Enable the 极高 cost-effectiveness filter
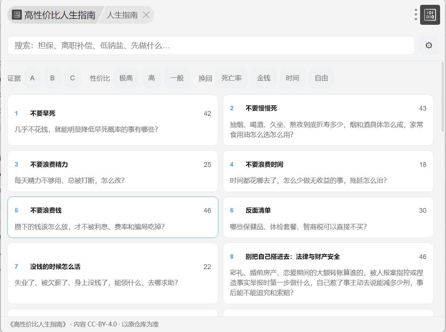The height and width of the screenshot is (332, 446). (126, 78)
